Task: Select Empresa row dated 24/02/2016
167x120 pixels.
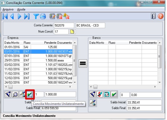Action: coord(38,82)
